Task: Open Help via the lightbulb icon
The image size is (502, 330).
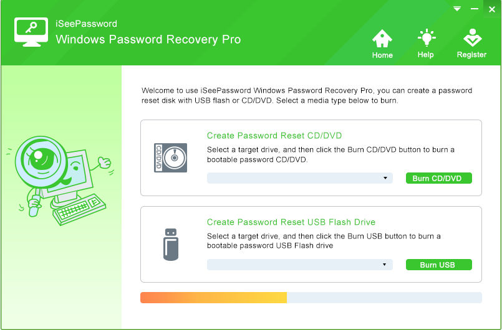Action: 427,37
